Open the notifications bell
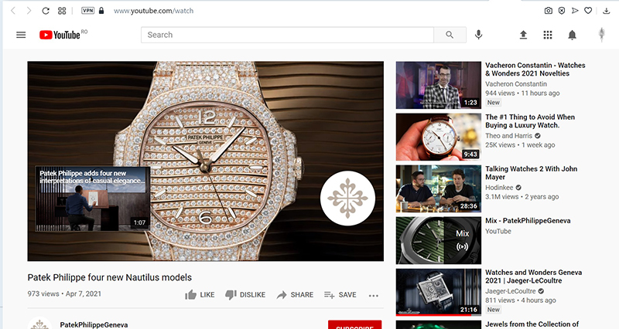Screen dimensions: 619x329 (573, 35)
